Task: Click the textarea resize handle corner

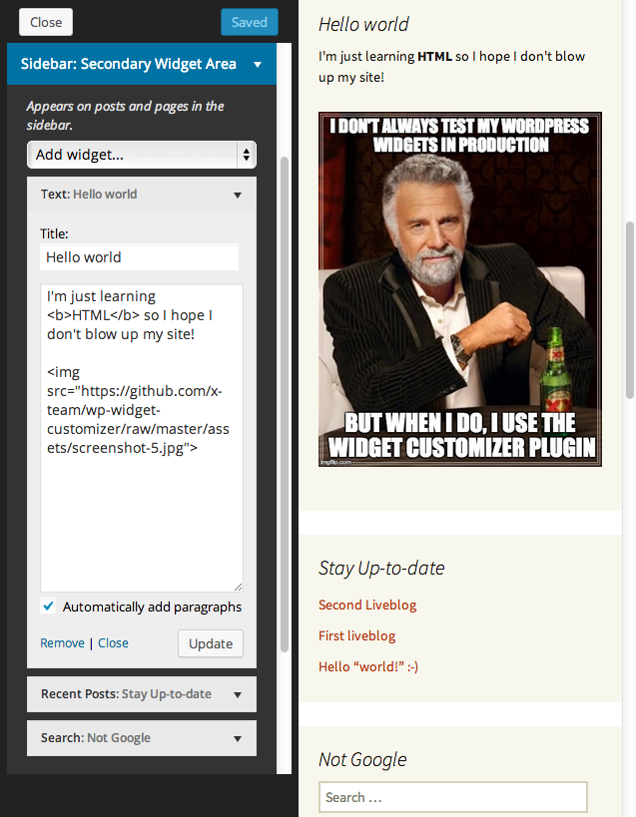Action: point(238,587)
